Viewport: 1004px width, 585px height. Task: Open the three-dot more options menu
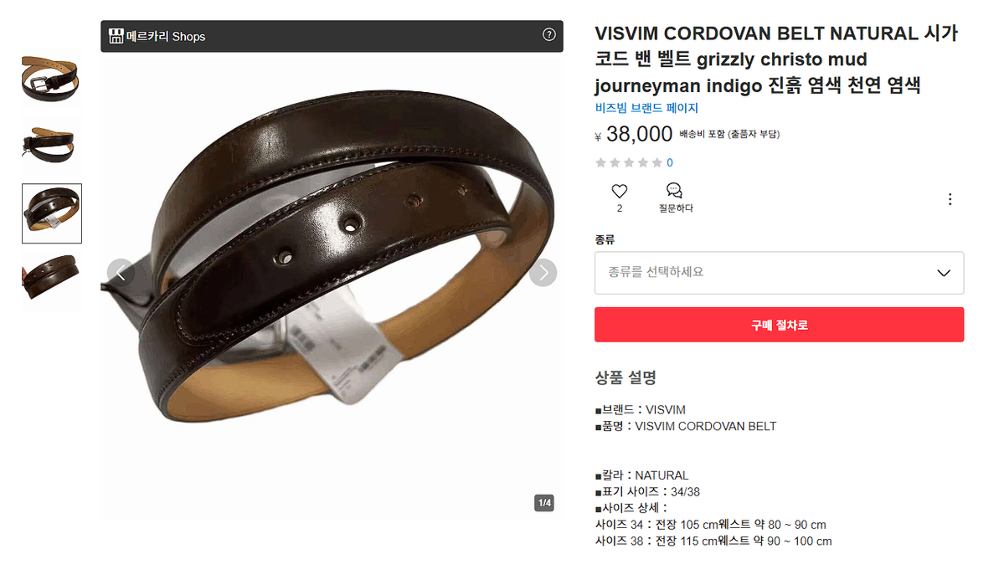click(950, 199)
